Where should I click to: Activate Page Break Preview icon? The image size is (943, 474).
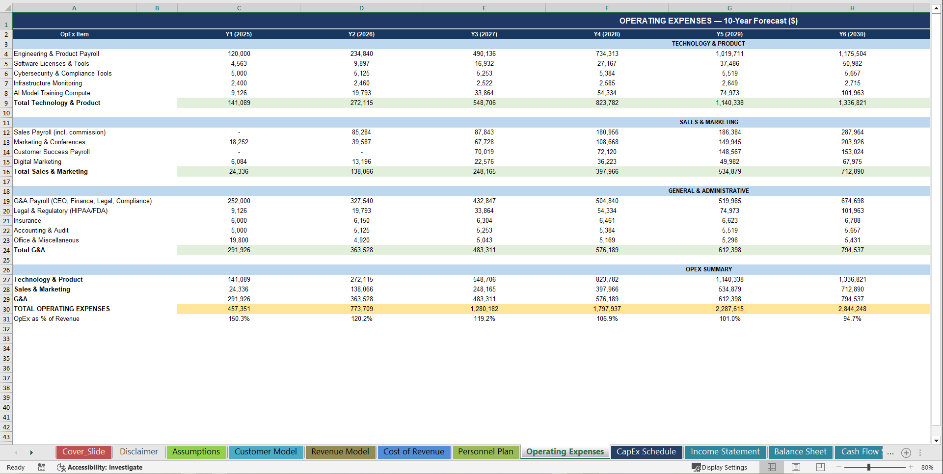tap(820, 467)
